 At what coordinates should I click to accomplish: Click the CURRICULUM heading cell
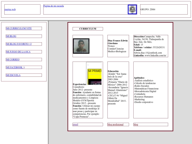pos(88,29)
